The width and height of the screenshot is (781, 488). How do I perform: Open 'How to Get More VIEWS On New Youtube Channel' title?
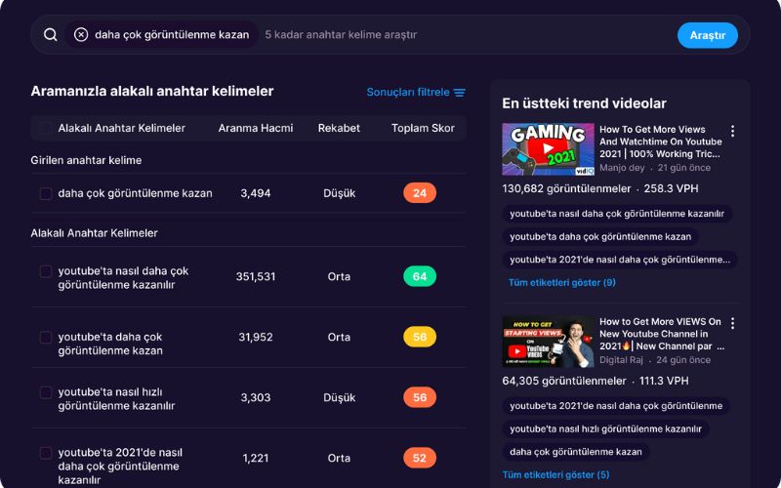661,334
